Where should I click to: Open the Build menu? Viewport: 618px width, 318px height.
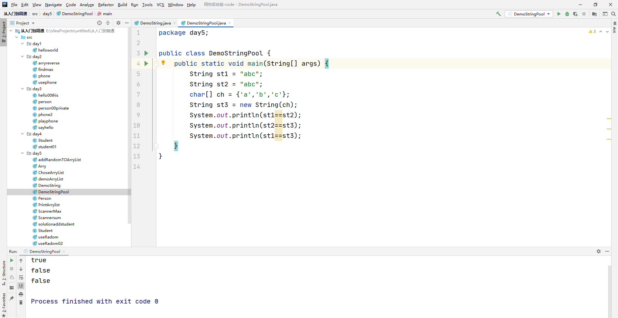122,5
